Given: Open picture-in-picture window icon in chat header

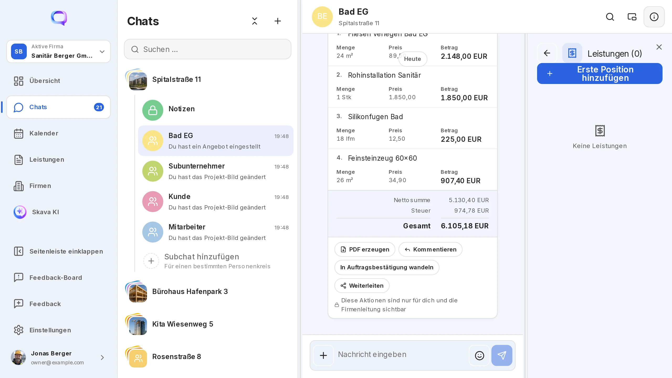Looking at the screenshot, I should (x=632, y=17).
